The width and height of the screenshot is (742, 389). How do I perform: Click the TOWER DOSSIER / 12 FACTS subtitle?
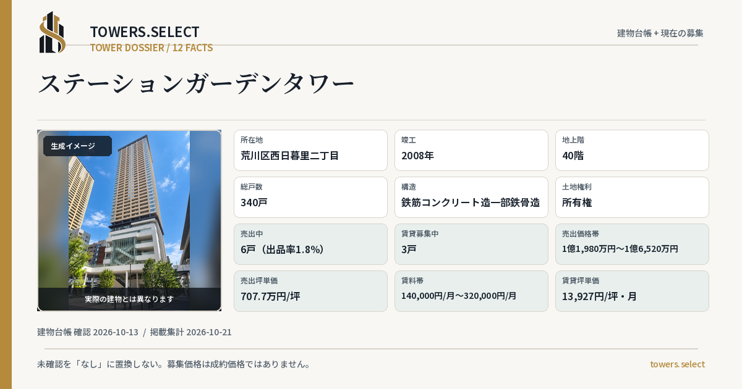(151, 48)
